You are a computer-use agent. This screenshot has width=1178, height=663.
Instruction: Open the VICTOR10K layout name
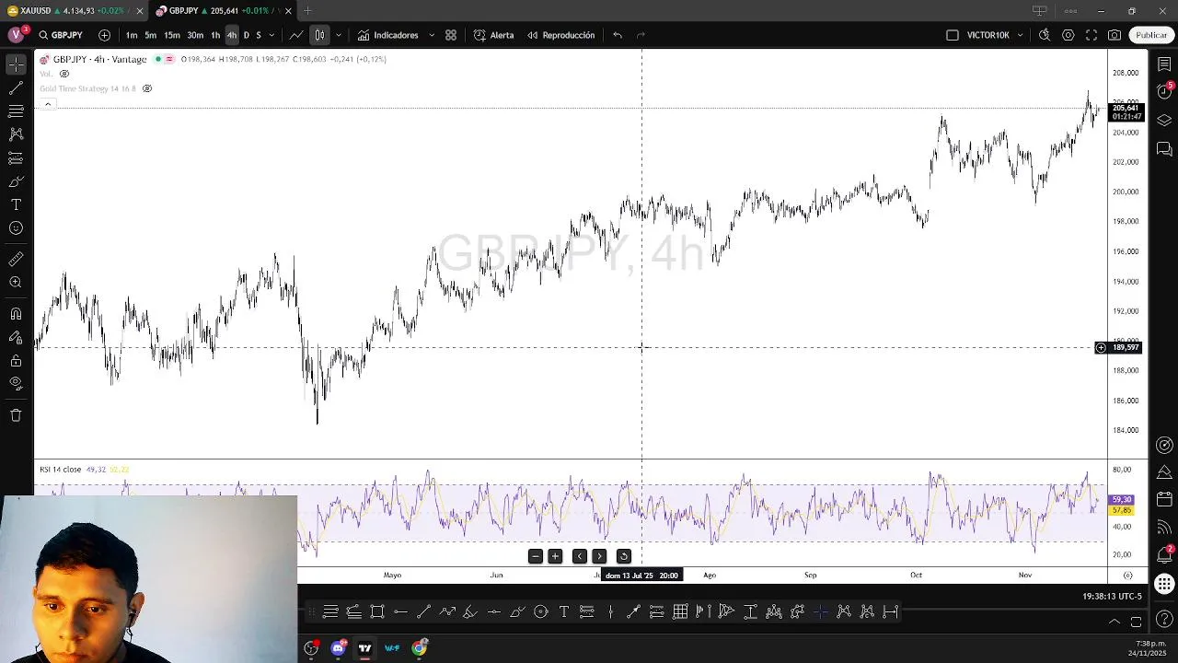pos(987,35)
